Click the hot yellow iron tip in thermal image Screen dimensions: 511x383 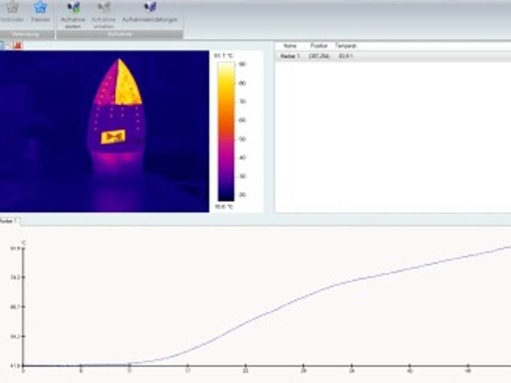click(x=129, y=85)
